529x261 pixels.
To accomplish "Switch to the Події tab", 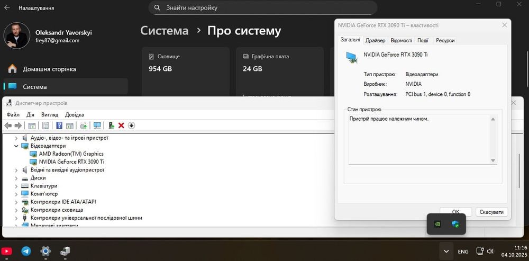I will tap(423, 40).
